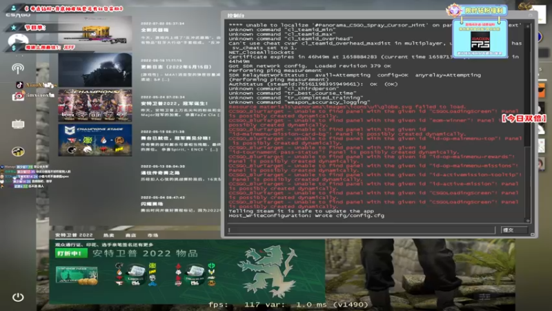The height and width of the screenshot is (311, 552).
Task: Switch to the 安特卫普 2022 tab
Action: [74, 235]
